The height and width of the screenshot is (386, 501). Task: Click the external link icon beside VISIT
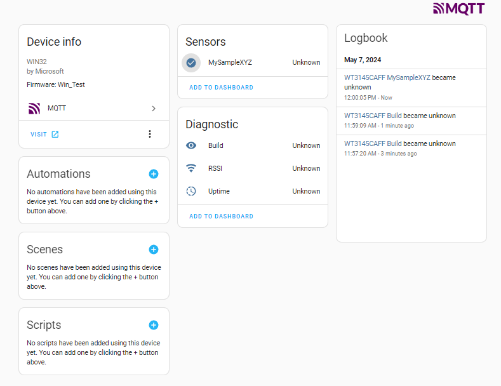pos(55,134)
